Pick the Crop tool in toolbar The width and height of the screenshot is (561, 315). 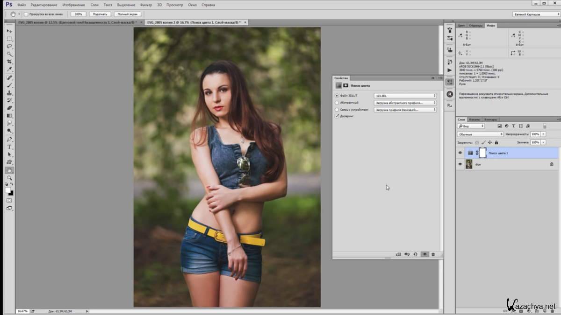9,62
